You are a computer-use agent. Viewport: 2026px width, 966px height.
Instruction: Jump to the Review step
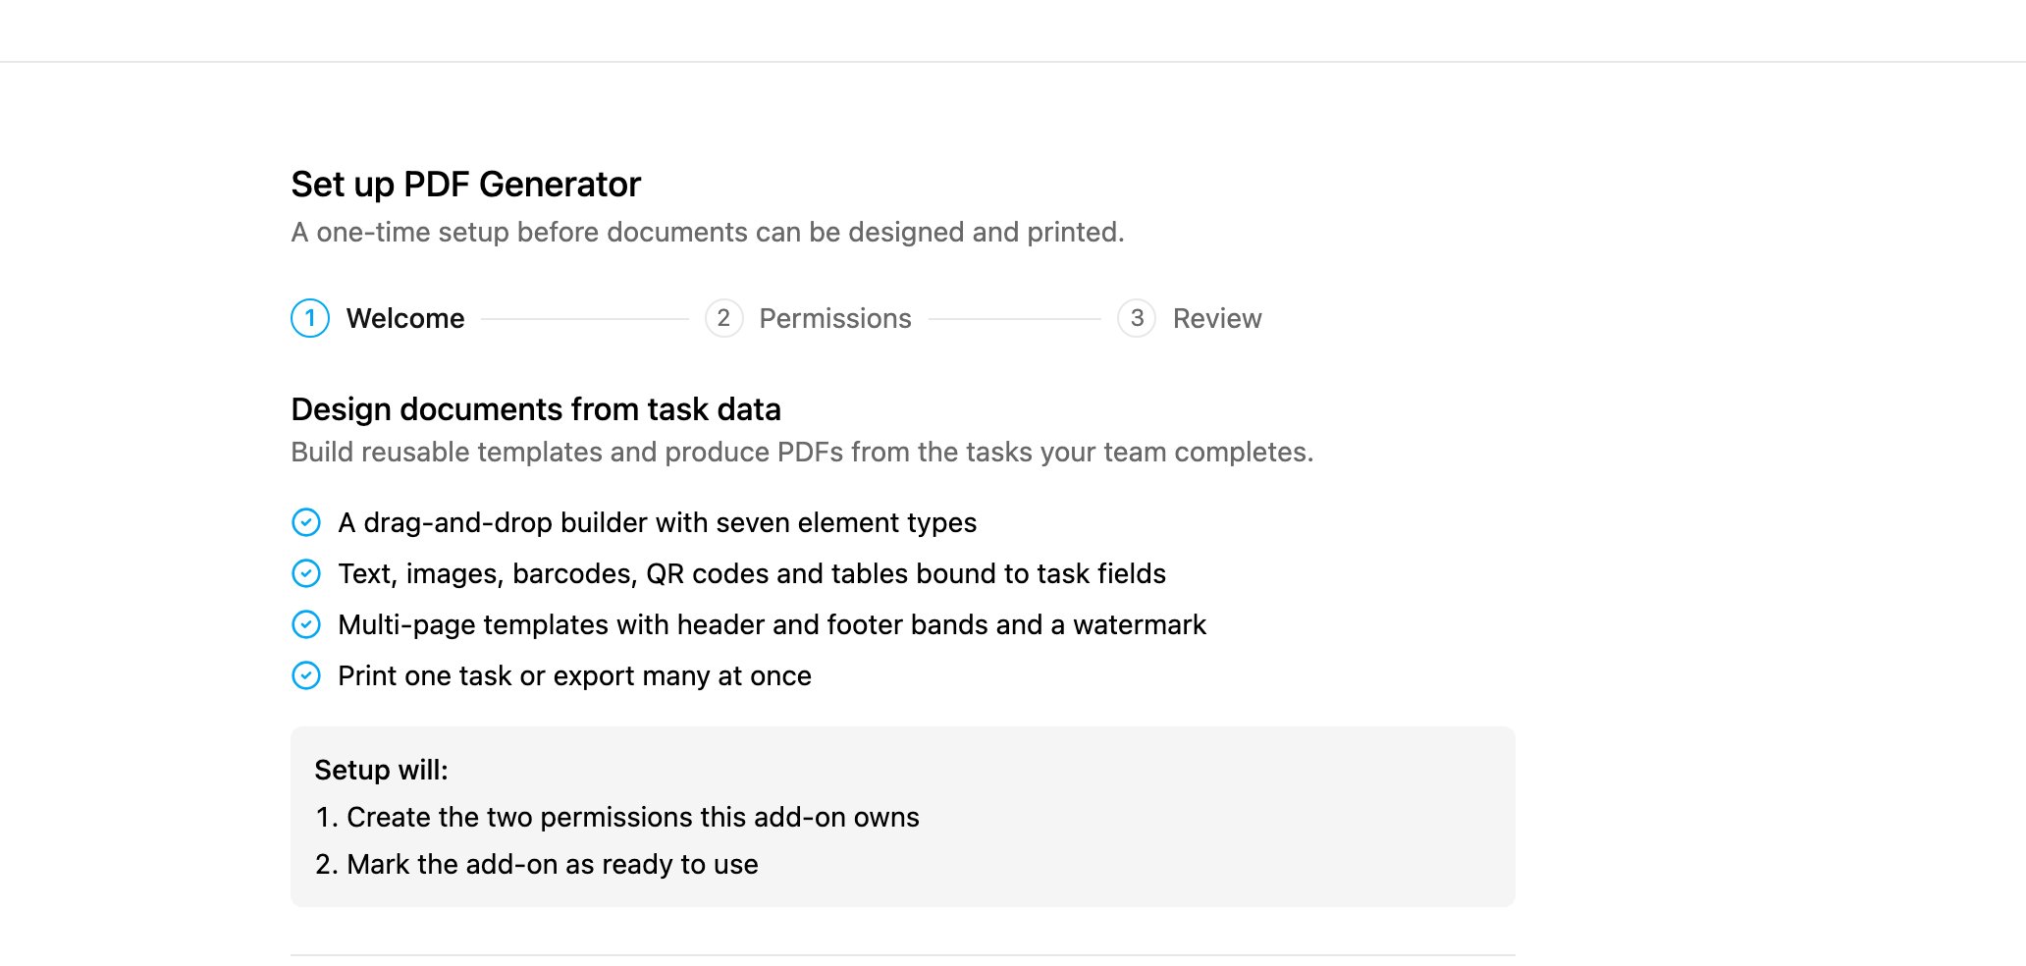(x=1190, y=318)
